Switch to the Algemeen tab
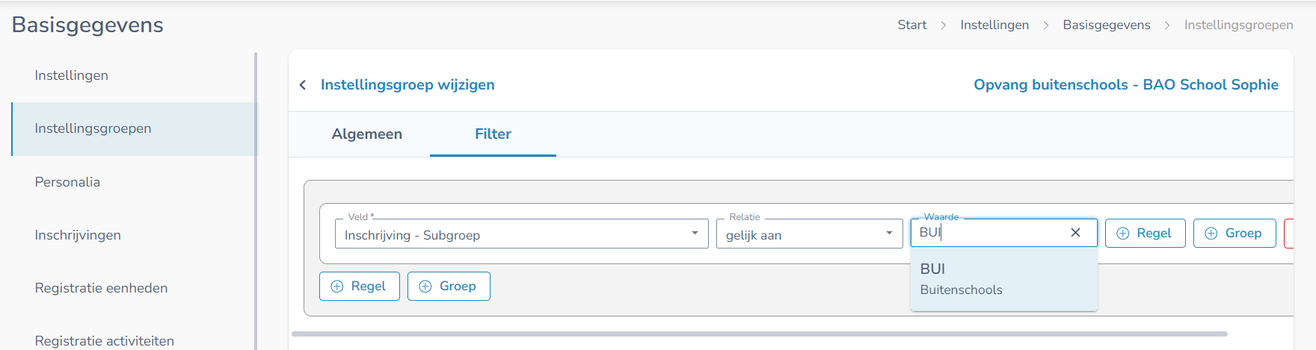Image resolution: width=1316 pixels, height=350 pixels. pyautogui.click(x=366, y=134)
